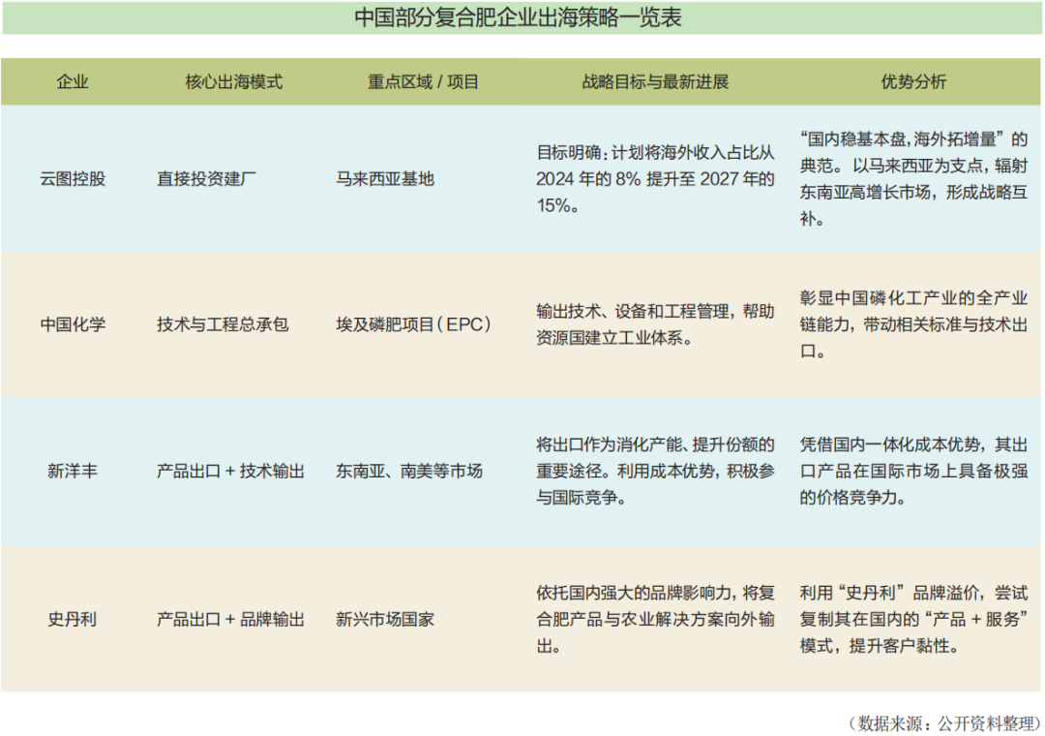Click the source note 数据来源：公开资料整理

(x=943, y=722)
